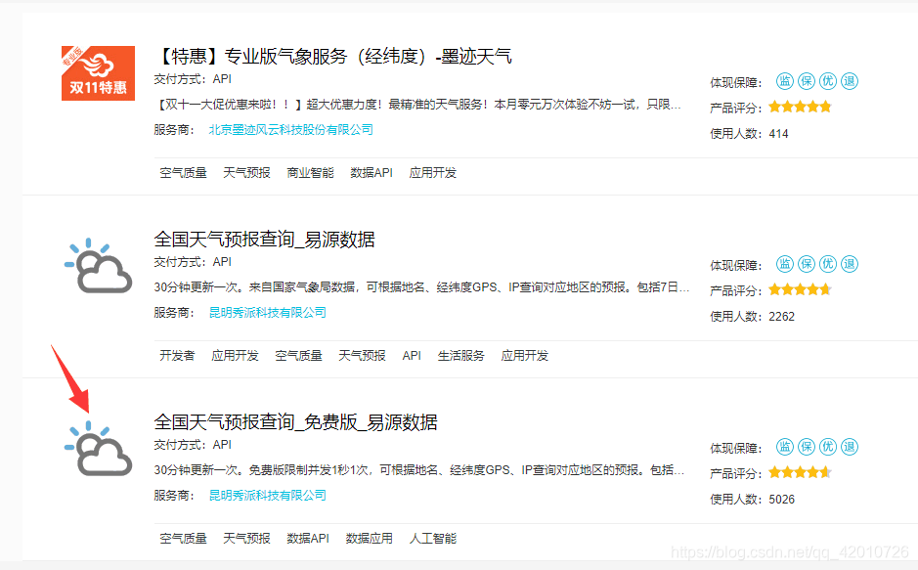Image resolution: width=918 pixels, height=570 pixels.
Task: Select 天气预报 tag under 墨迹天气
Action: (246, 173)
